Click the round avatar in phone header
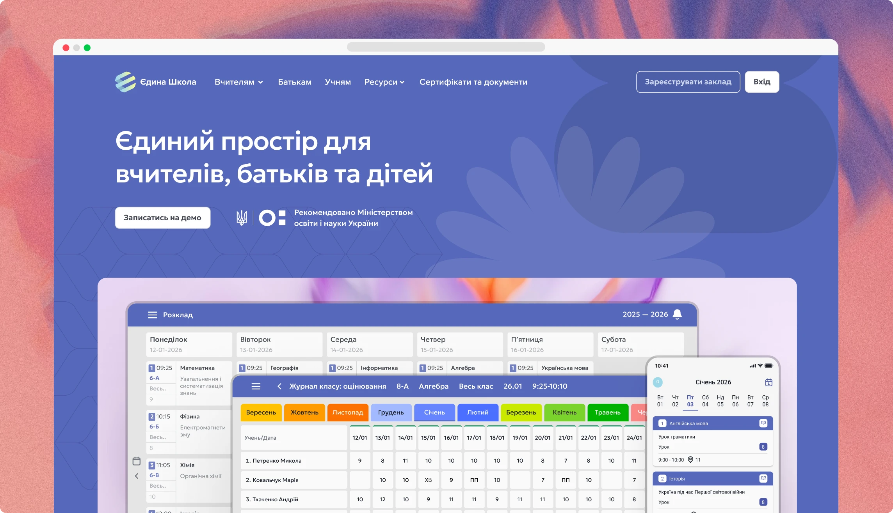The width and height of the screenshot is (893, 513). (x=658, y=382)
